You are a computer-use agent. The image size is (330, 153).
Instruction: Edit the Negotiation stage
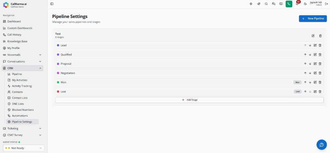pos(315,73)
